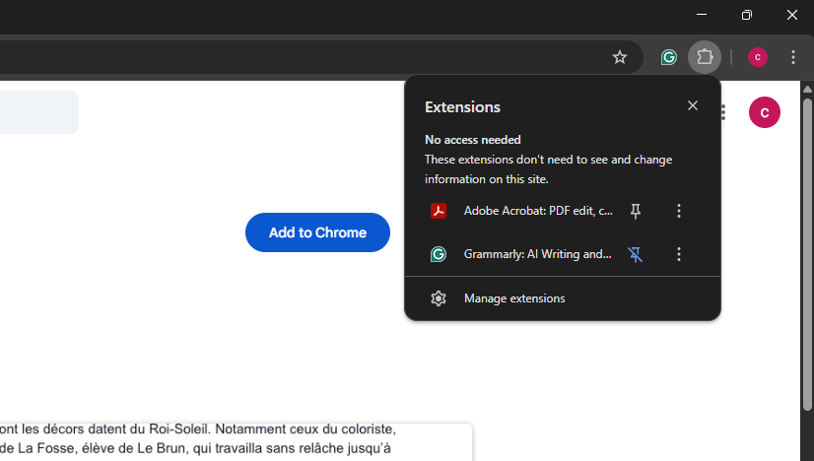Open more options for Grammarly
Viewport: 814px width, 461px height.
coord(678,254)
